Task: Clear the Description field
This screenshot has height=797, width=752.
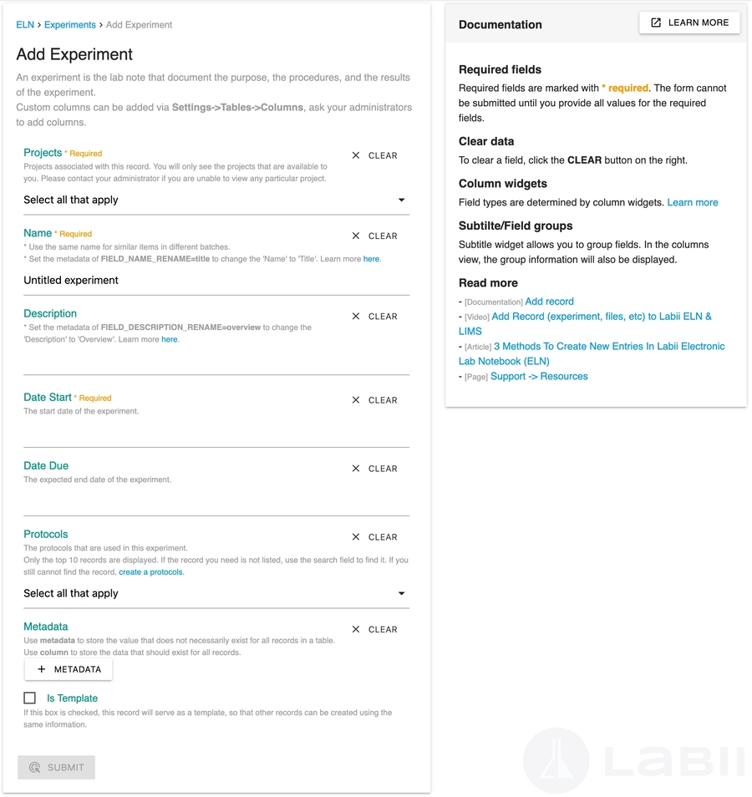Action: (x=374, y=317)
